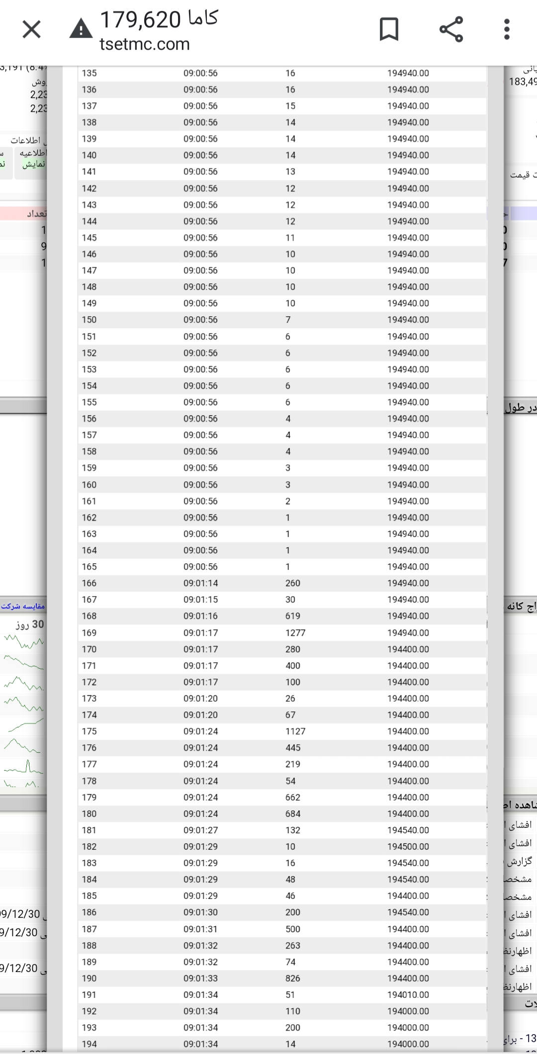The width and height of the screenshot is (537, 1055).
Task: Open the three-dot overflow menu
Action: click(507, 29)
